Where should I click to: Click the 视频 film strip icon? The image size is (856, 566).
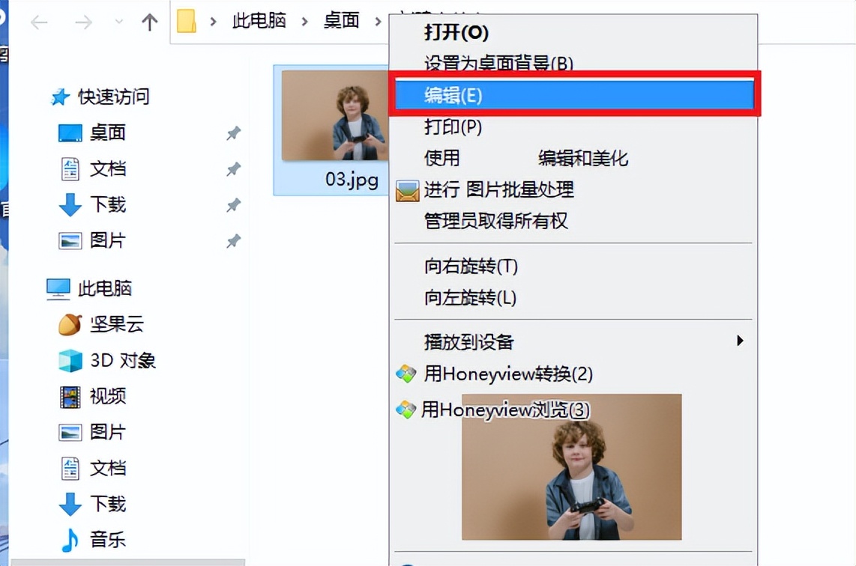point(70,397)
